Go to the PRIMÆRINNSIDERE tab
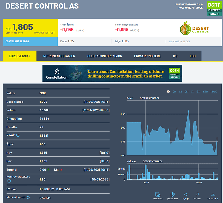This screenshot has width=223, height=203. tap(147, 56)
